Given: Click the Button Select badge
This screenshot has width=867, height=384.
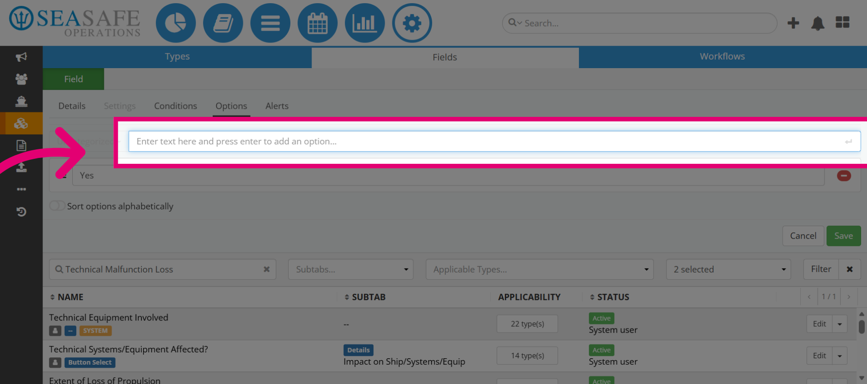Looking at the screenshot, I should [x=90, y=362].
